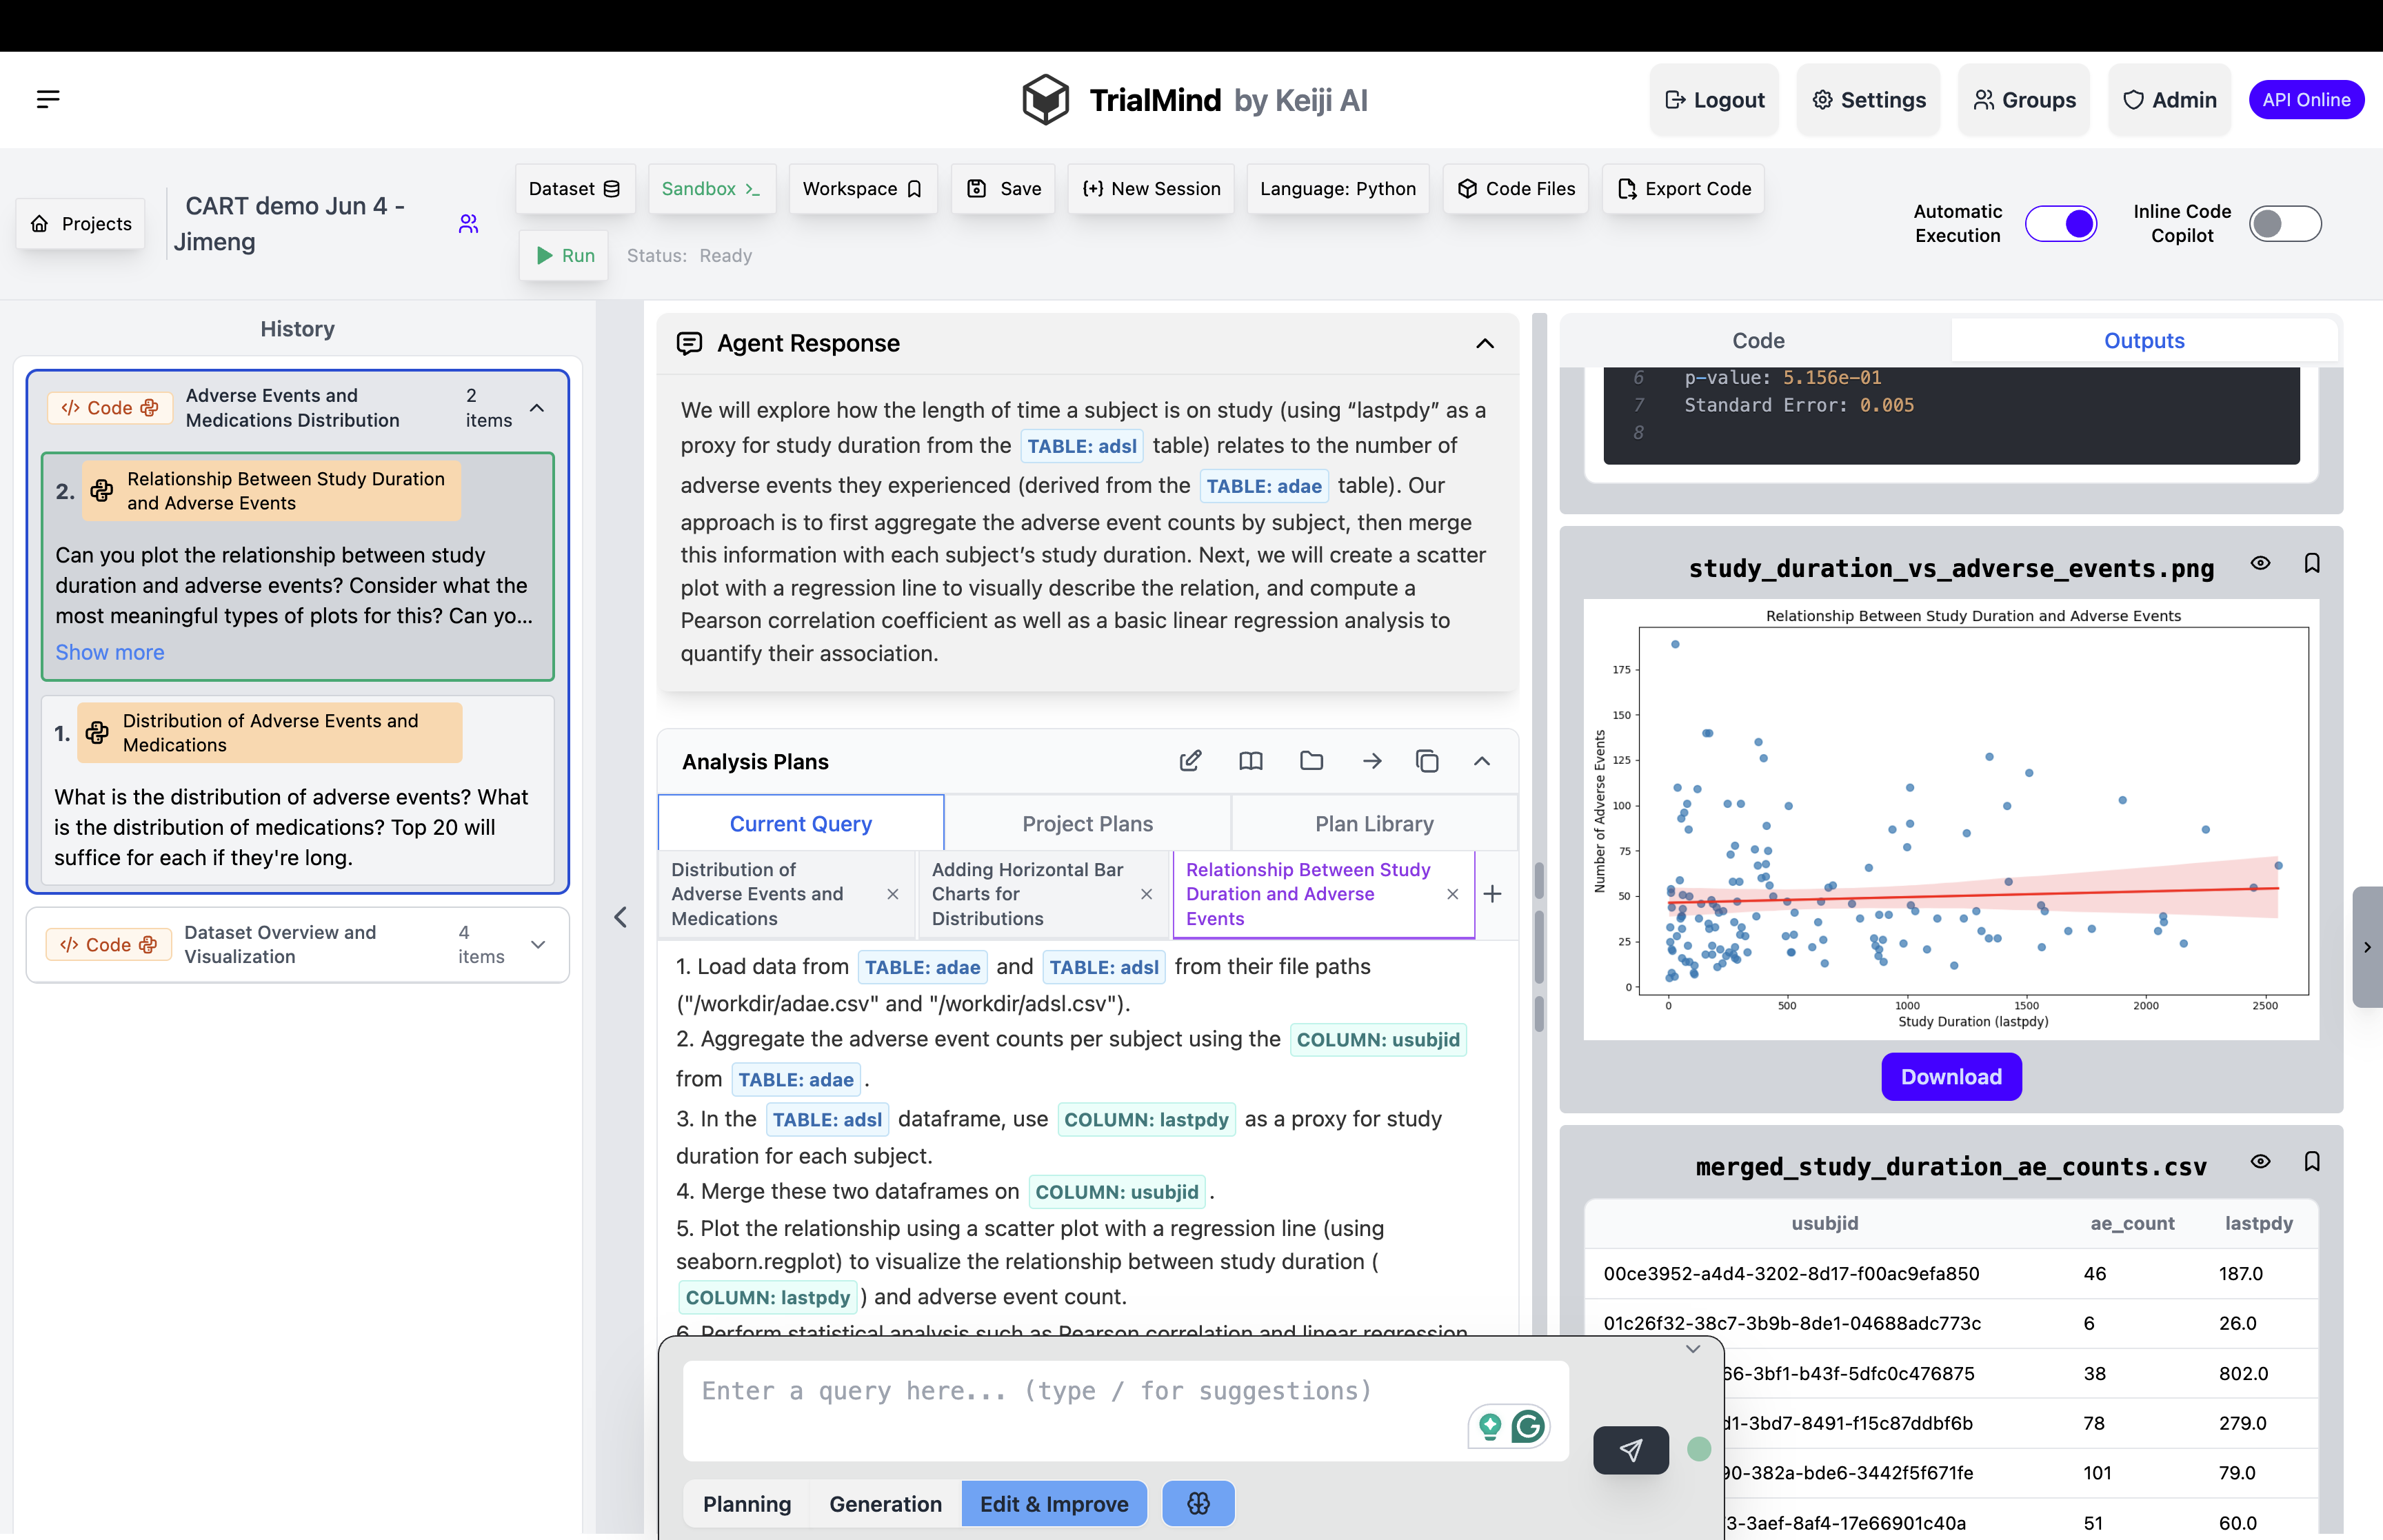Enable the Inline Code Copilot toggle
2383x1540 pixels.
tap(2284, 223)
